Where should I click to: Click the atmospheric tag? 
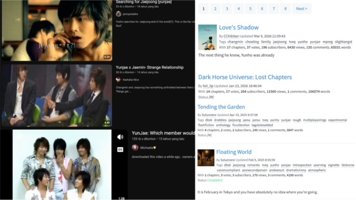pyautogui.click(x=317, y=170)
